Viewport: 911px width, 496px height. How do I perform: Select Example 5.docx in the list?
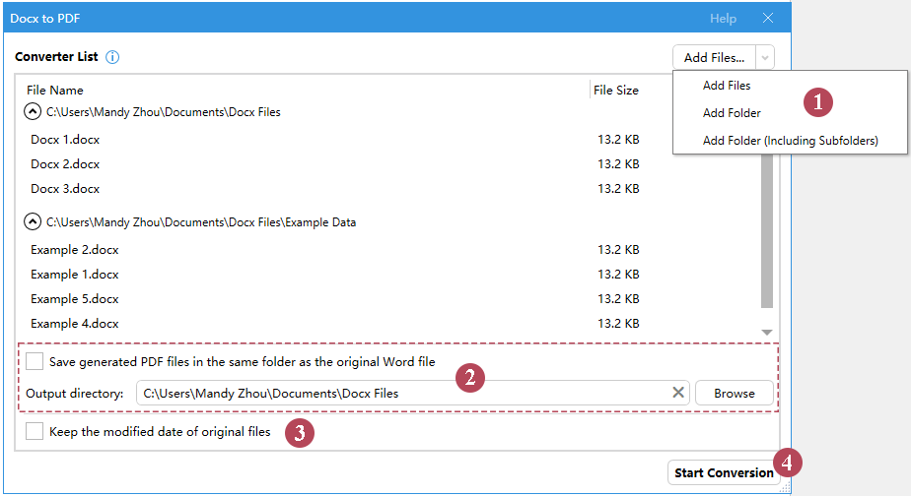pyautogui.click(x=75, y=299)
